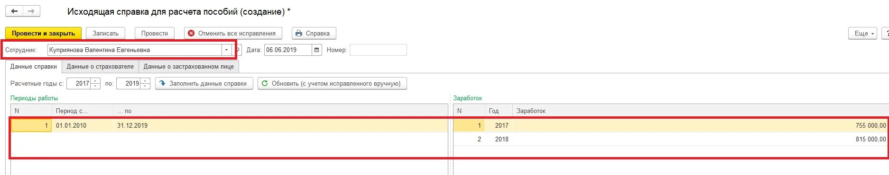Image resolution: width=889 pixels, height=175 pixels.
Task: Select row number 2 in Заработок table
Action: [469, 139]
